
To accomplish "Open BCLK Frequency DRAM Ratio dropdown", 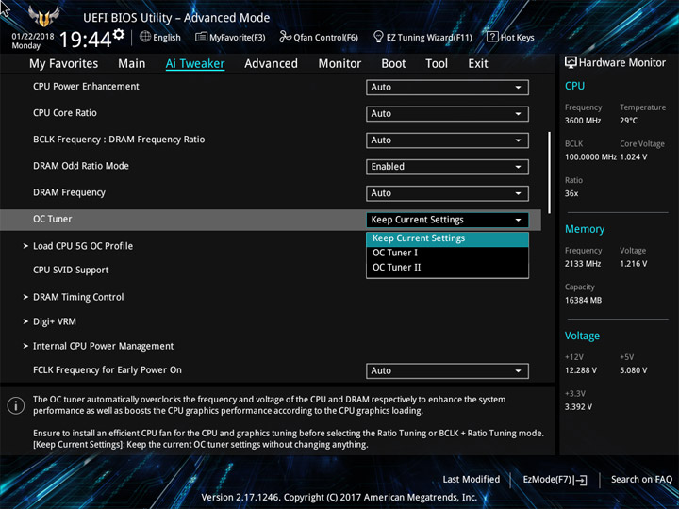I will pos(447,140).
